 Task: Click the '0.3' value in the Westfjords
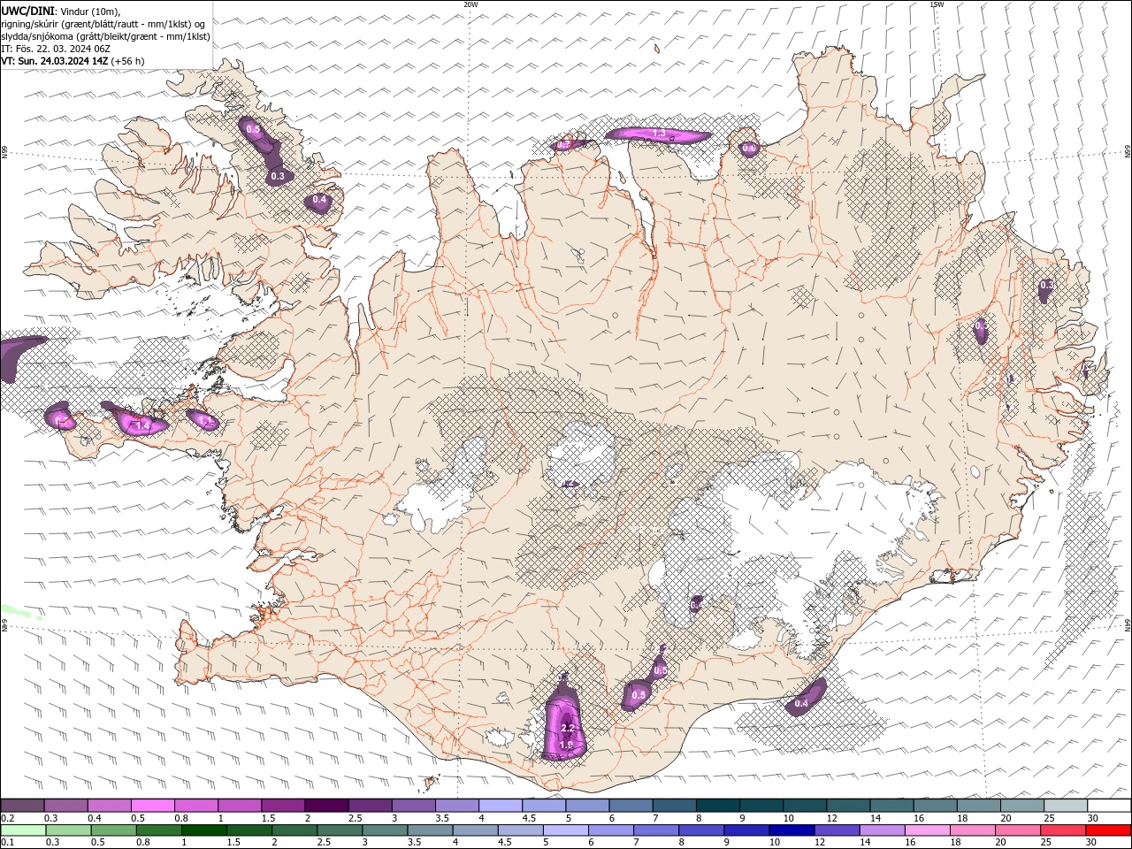pos(278,176)
